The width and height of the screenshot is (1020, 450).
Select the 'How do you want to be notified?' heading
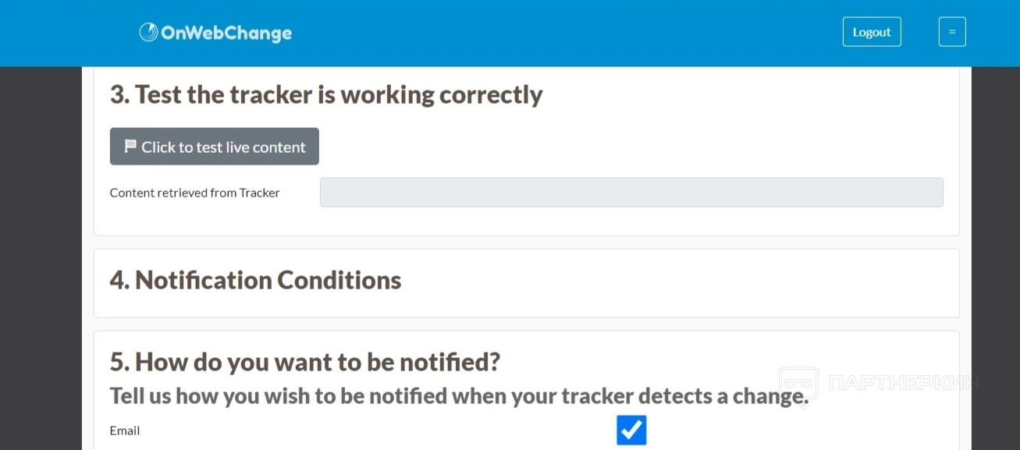click(x=304, y=362)
